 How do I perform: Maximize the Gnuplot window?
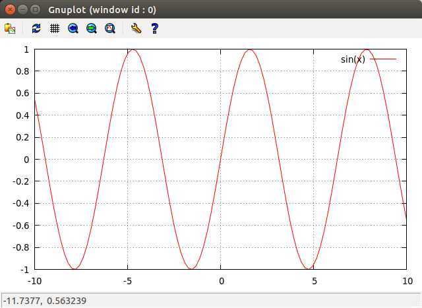pyautogui.click(x=35, y=10)
